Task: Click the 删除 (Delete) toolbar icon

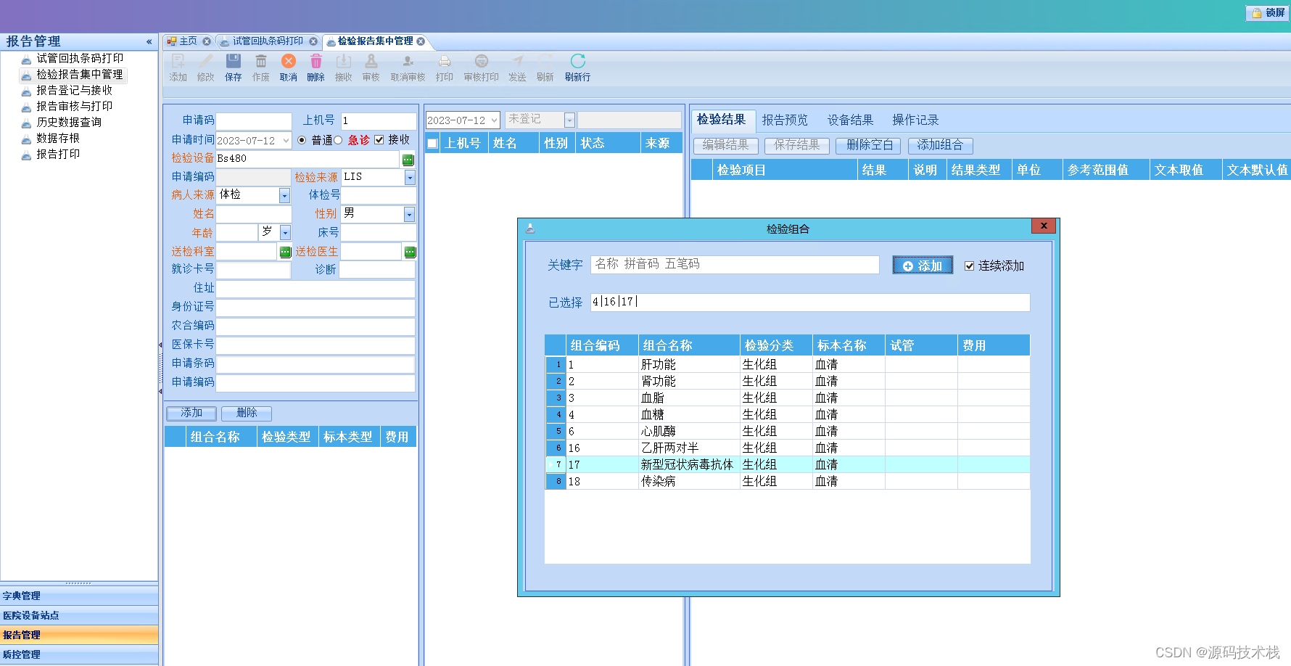Action: point(315,67)
